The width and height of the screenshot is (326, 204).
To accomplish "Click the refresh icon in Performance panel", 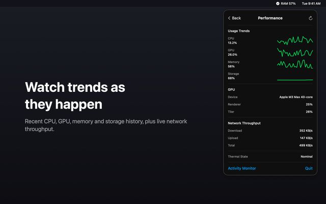I will coord(310,18).
